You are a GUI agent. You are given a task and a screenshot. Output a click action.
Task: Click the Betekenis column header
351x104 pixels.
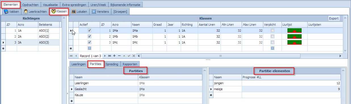(x=49, y=25)
